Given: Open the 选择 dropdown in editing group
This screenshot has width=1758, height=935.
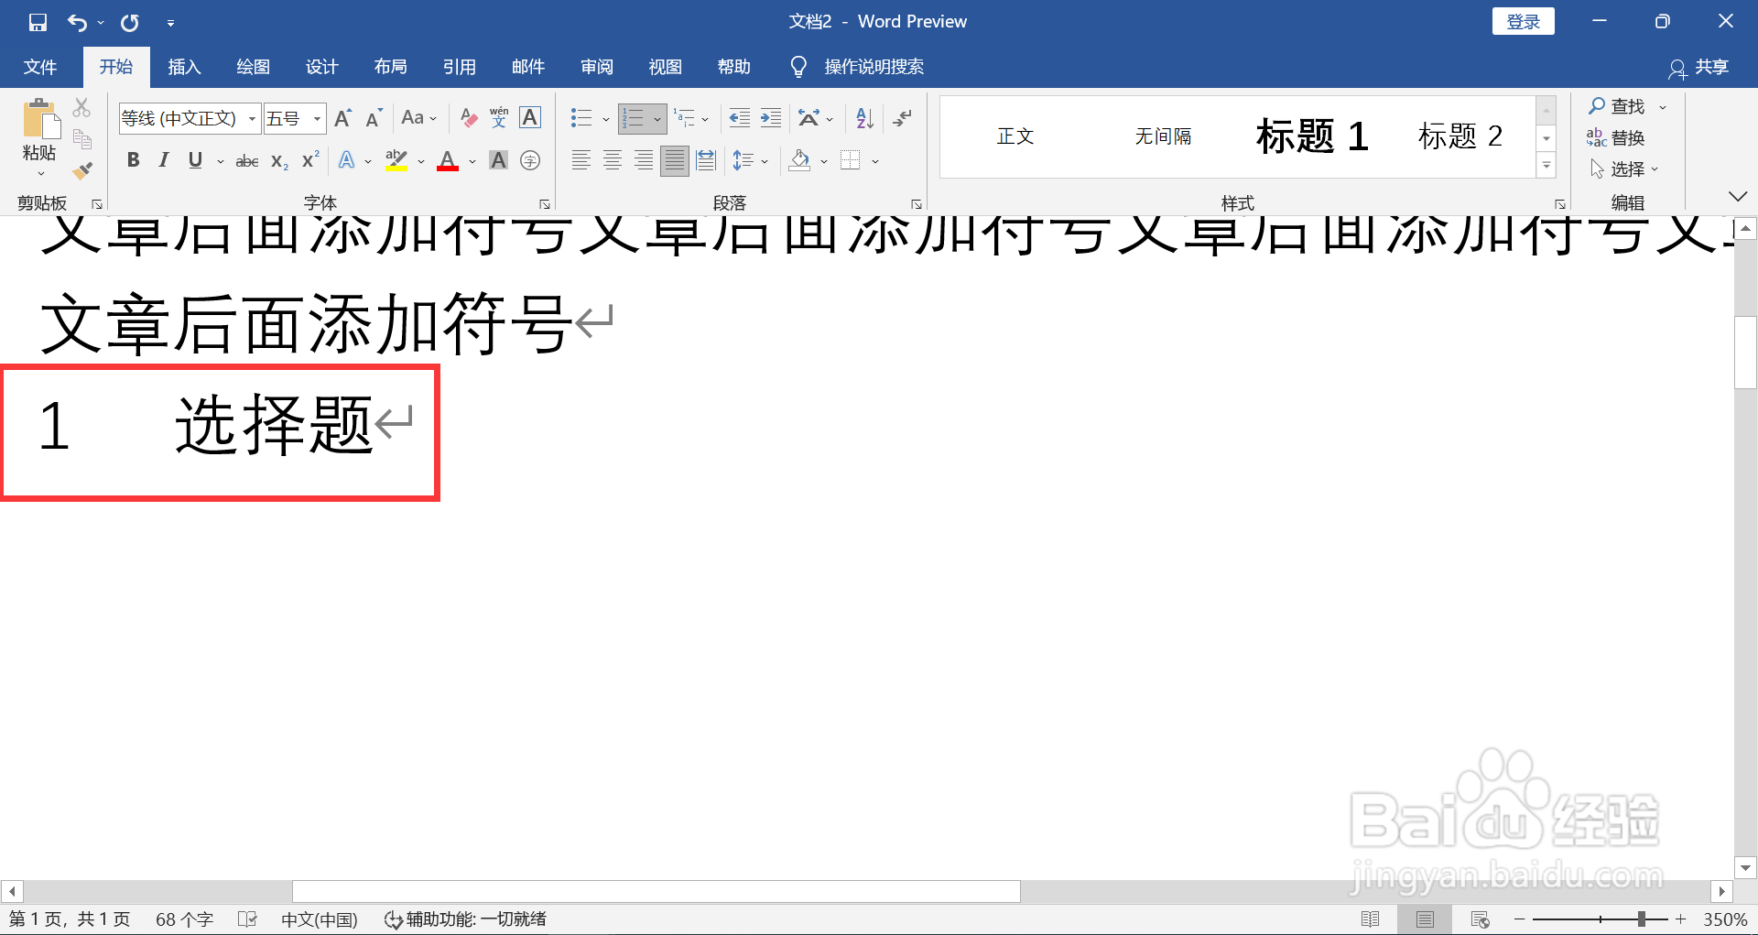Looking at the screenshot, I should 1623,169.
